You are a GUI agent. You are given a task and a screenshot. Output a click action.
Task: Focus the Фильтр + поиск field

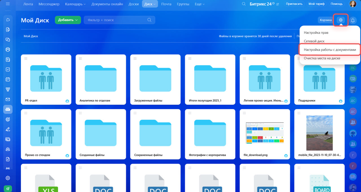click(119, 20)
